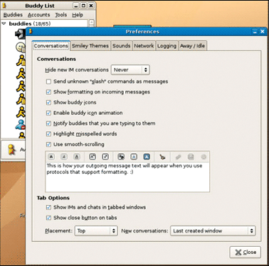Switch to the Network tab
The image size is (269, 266).
click(144, 46)
